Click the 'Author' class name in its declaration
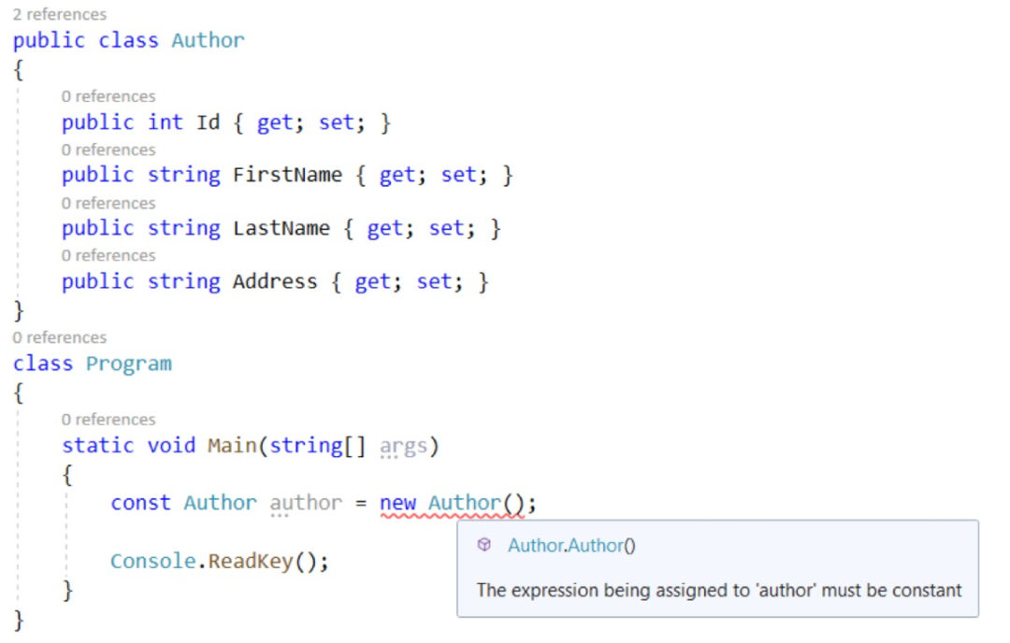The image size is (1010, 643). [208, 40]
